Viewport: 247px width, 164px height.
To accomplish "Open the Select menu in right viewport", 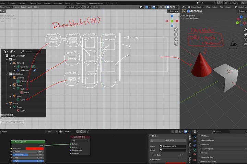I will click(215, 7).
